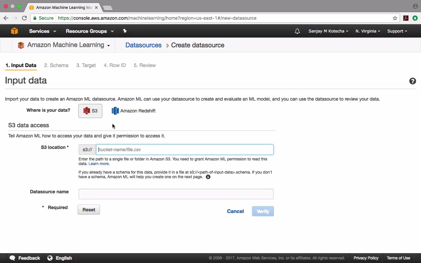Focus the S3 location input field

185,150
